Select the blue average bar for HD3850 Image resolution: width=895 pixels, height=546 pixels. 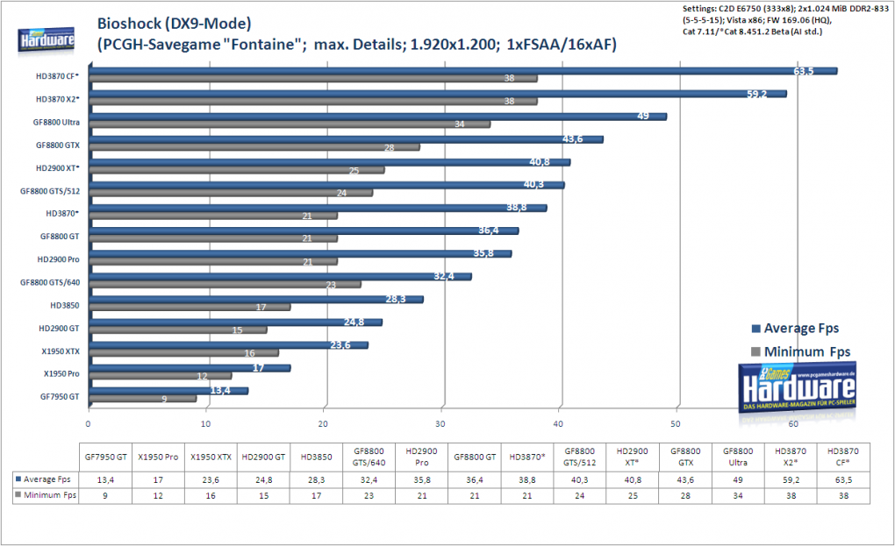255,300
